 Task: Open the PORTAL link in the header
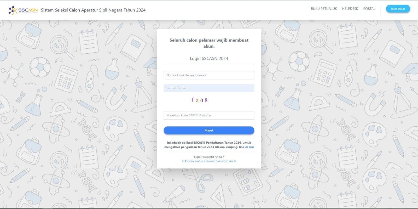click(x=369, y=9)
